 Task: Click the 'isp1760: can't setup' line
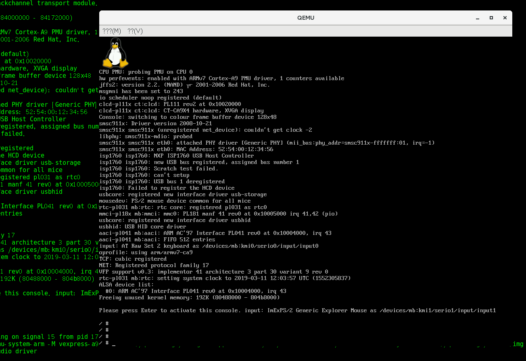coord(144,175)
